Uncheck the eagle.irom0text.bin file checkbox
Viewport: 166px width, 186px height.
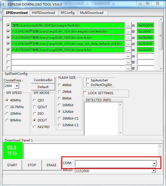[8, 31]
